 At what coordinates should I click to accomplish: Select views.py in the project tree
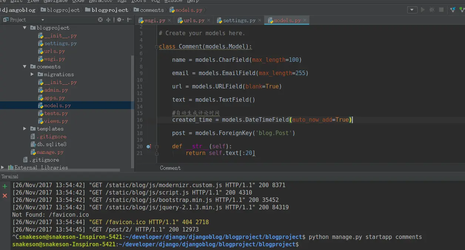point(56,121)
